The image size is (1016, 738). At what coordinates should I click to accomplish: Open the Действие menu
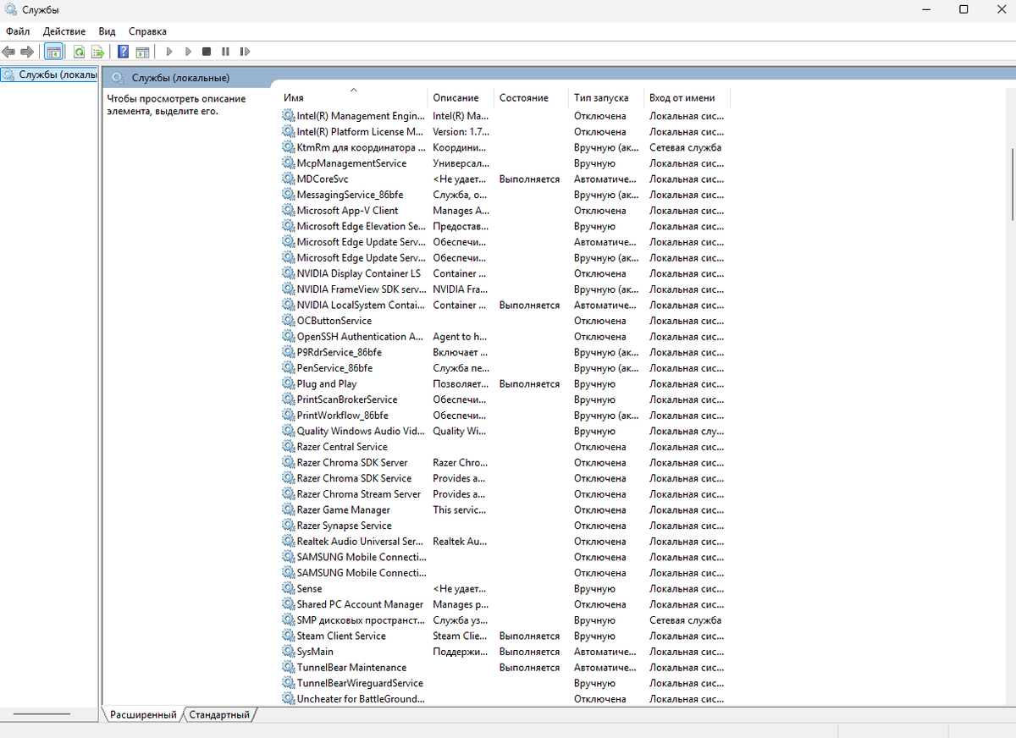coord(64,31)
